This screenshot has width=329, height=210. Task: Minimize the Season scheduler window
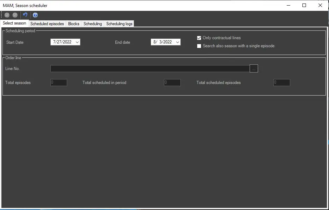pyautogui.click(x=288, y=5)
